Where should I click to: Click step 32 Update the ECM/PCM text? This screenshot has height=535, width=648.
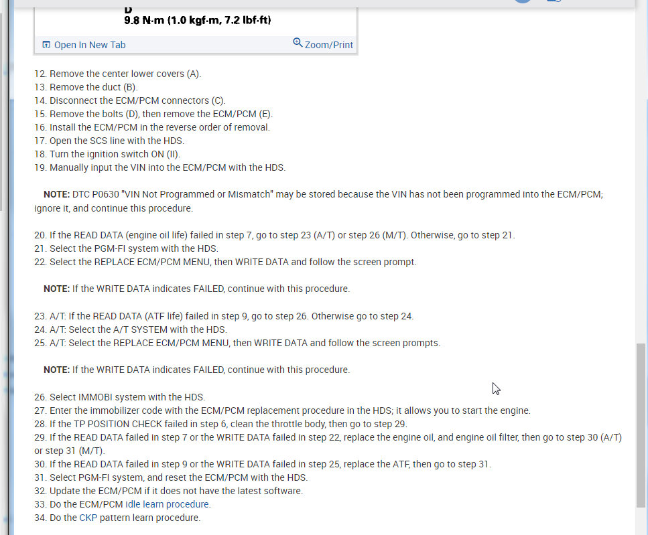coord(169,491)
